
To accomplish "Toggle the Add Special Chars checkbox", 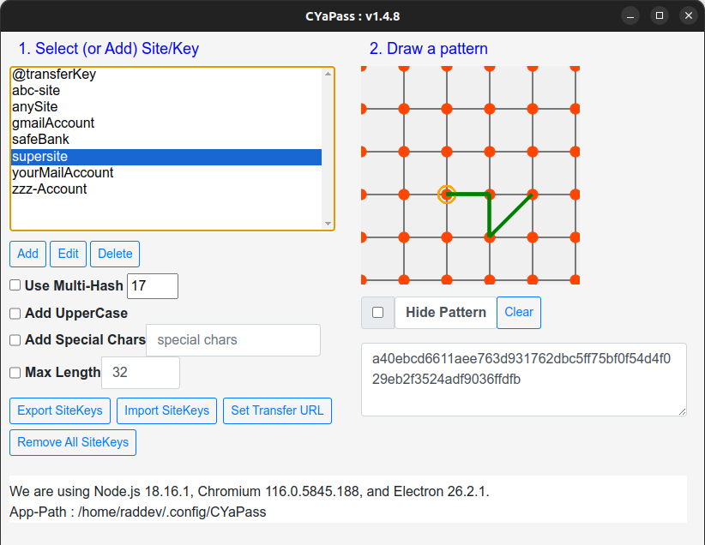I will coord(15,340).
